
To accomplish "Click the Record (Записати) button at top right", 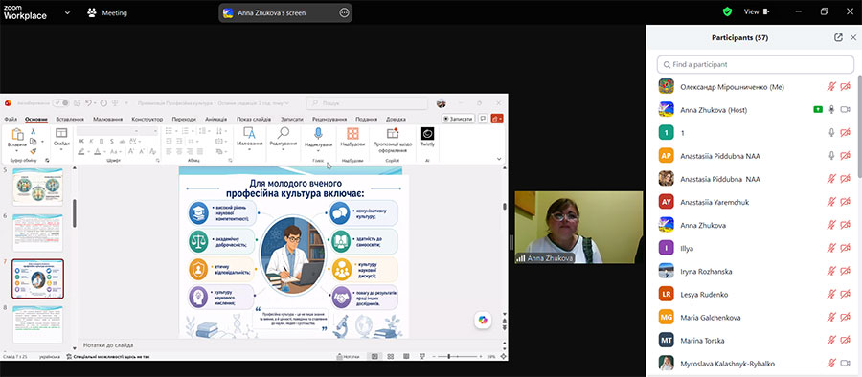I will point(458,118).
